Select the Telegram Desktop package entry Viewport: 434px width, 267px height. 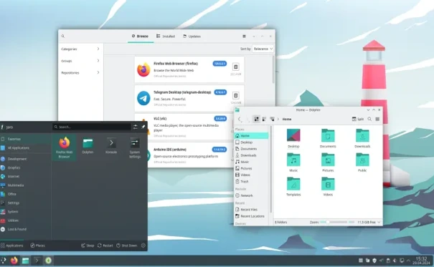[x=189, y=98]
